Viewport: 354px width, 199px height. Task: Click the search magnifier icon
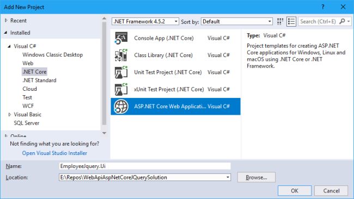(342, 21)
